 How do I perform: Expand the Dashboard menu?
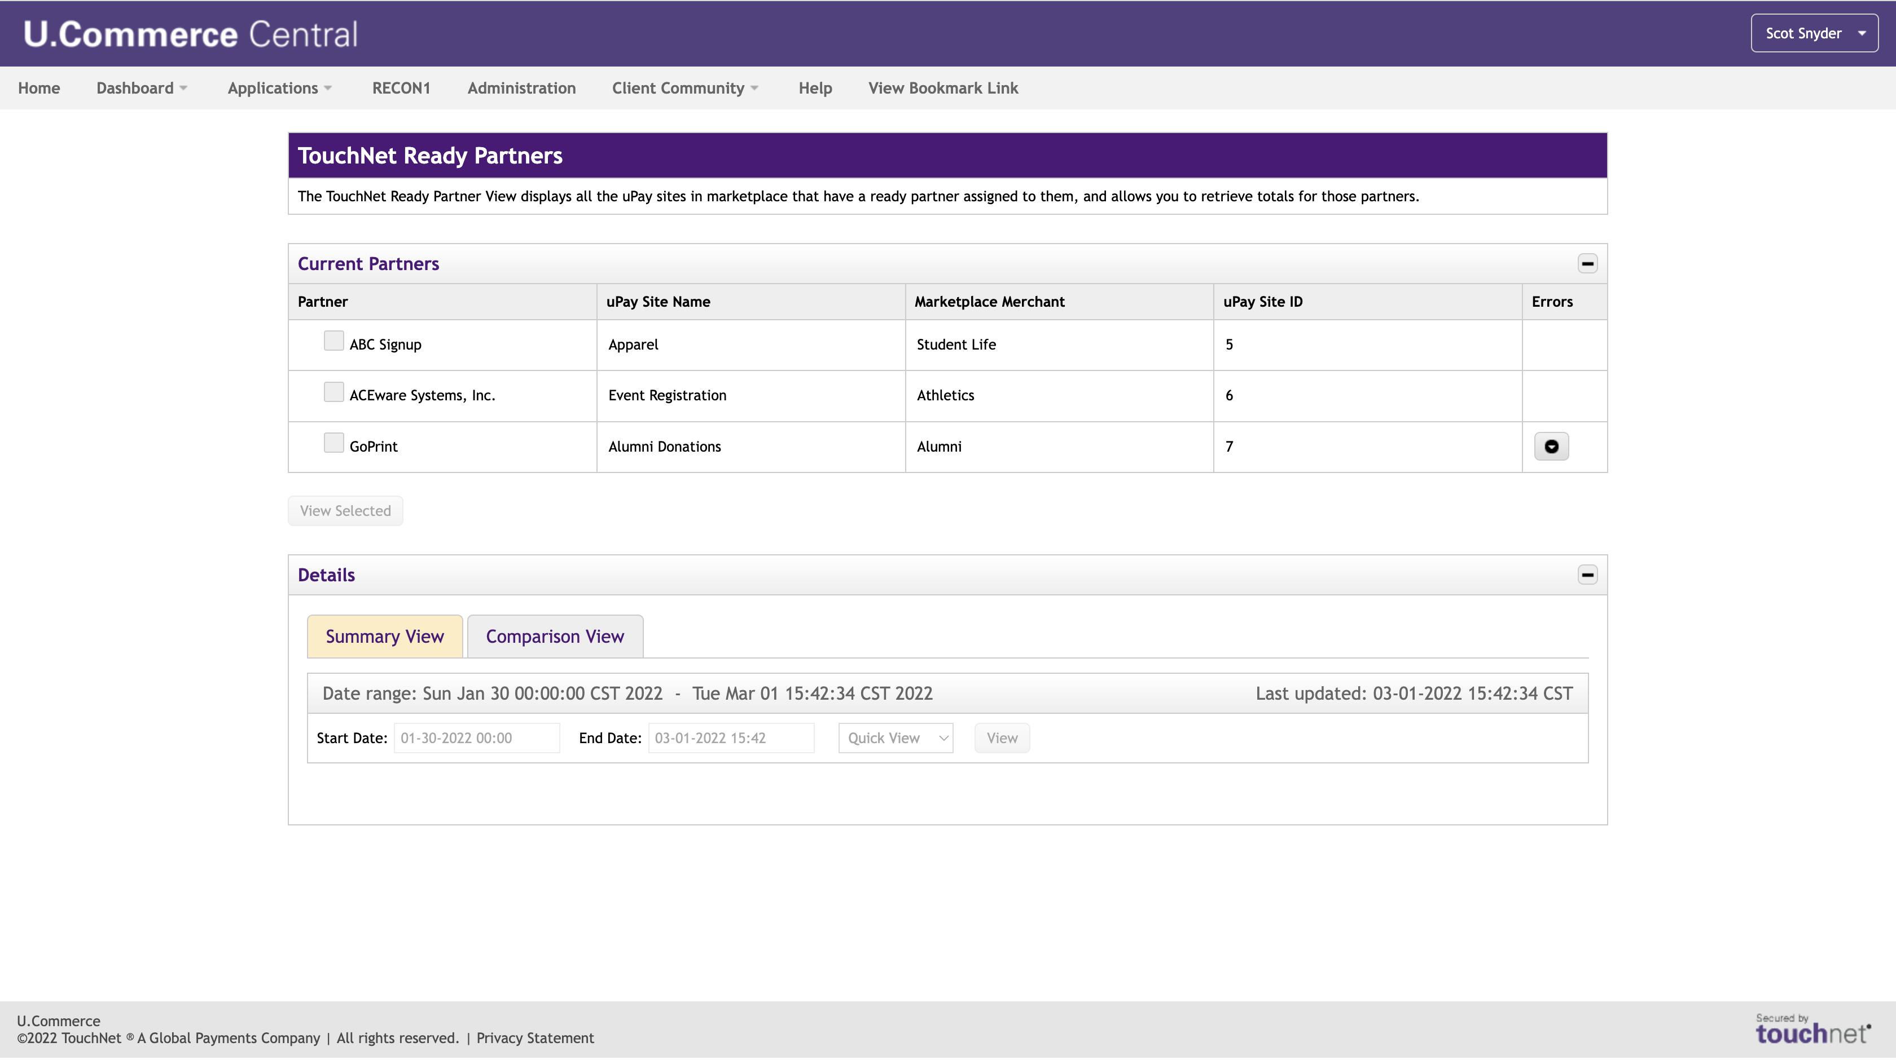[x=141, y=89]
